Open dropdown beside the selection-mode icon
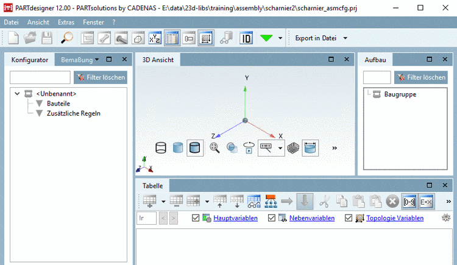Viewport: 457px width, 265px height. click(280, 148)
